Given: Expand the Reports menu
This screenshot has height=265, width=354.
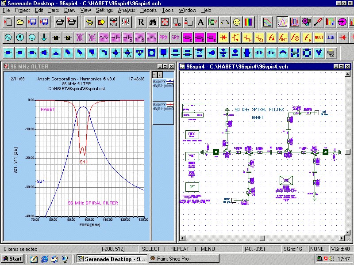Looking at the screenshot, I should point(148,10).
